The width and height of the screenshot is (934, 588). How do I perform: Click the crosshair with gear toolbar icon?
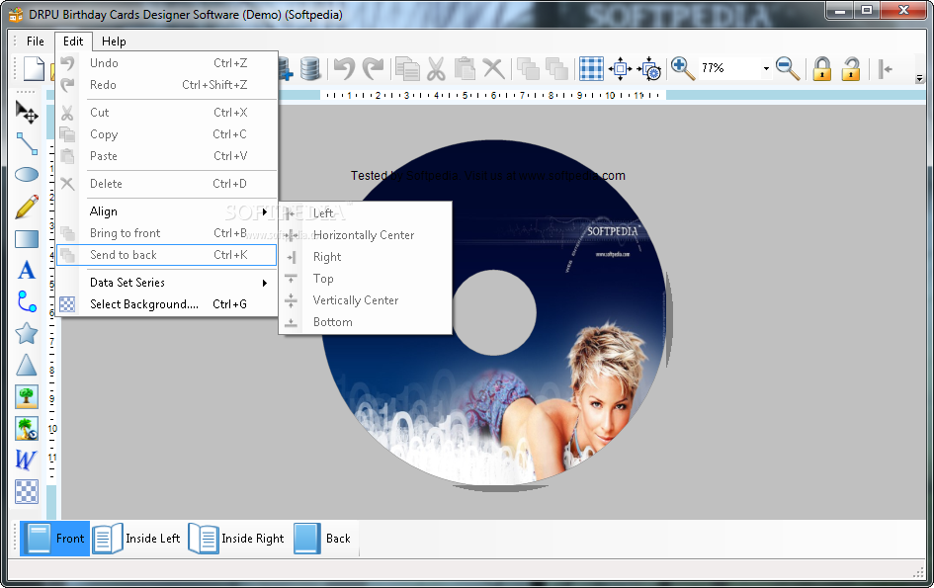pos(649,68)
